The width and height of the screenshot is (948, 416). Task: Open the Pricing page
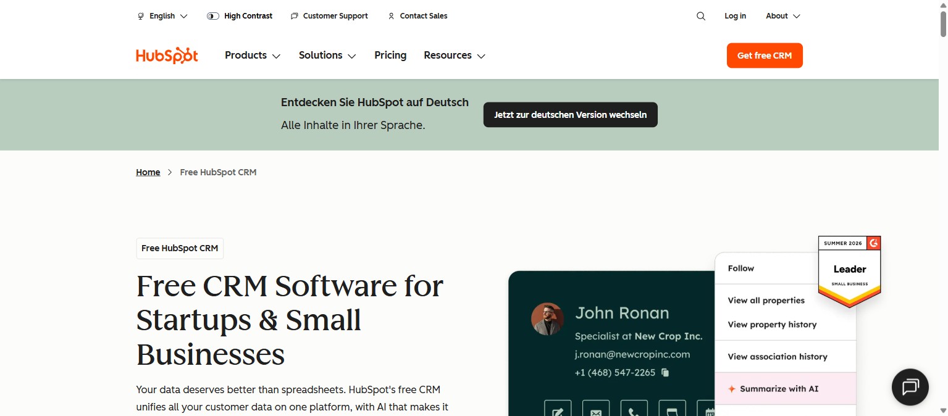[390, 56]
